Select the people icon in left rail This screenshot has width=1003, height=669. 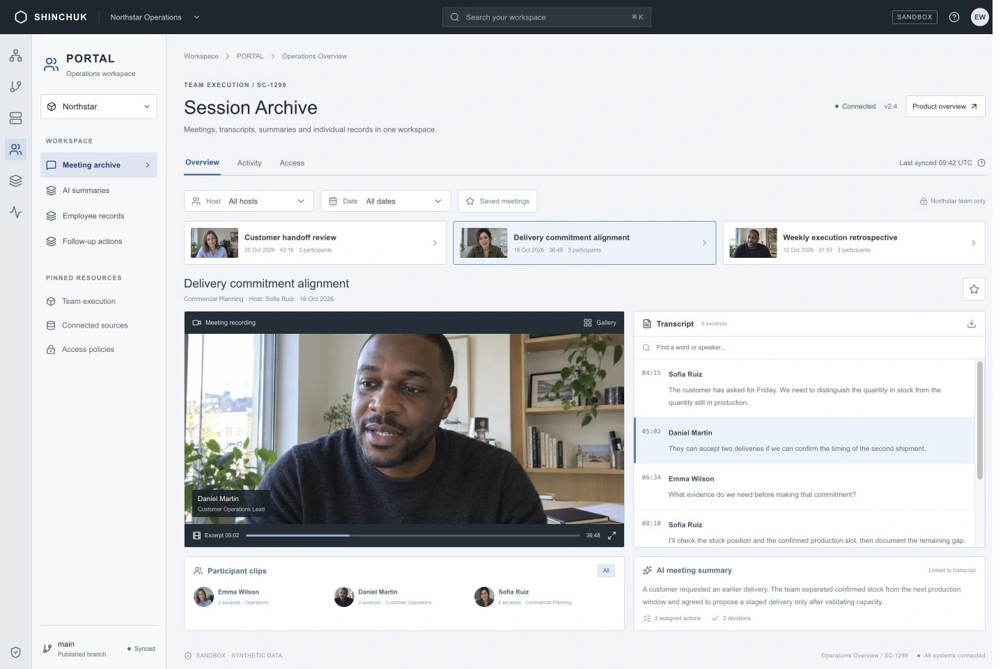point(15,149)
